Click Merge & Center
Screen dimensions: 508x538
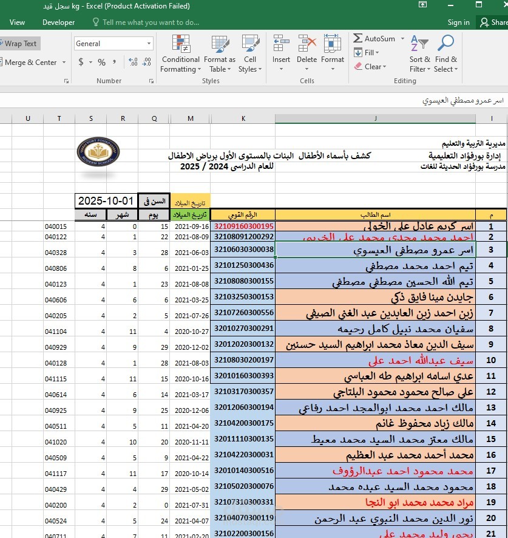30,63
